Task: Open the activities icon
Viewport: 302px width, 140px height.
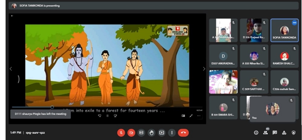Action: (284, 132)
